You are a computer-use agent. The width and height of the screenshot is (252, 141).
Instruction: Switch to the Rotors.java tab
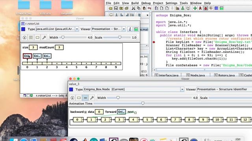click(224, 75)
